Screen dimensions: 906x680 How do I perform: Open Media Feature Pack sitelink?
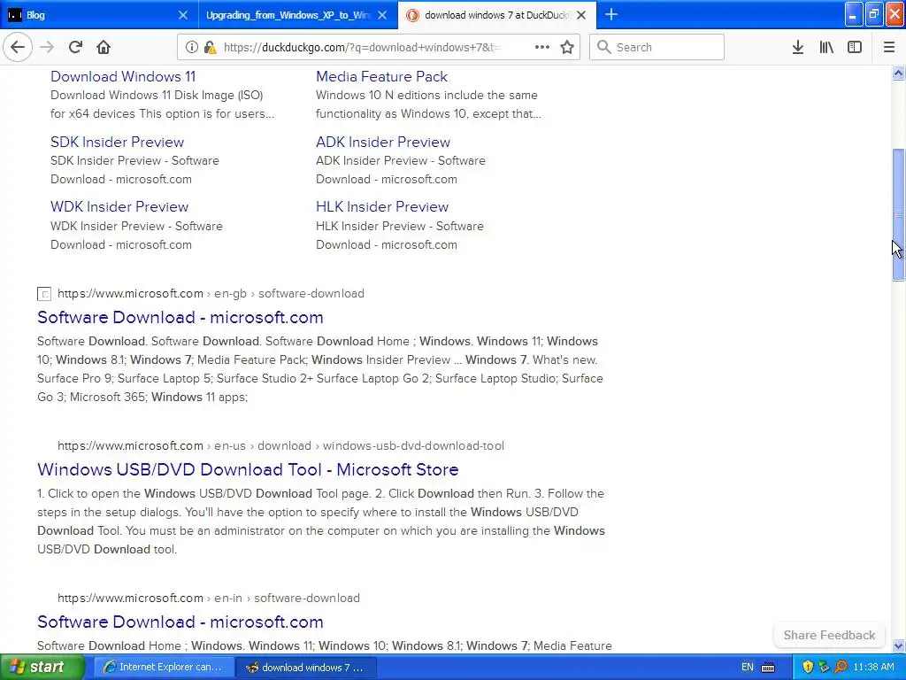point(381,76)
